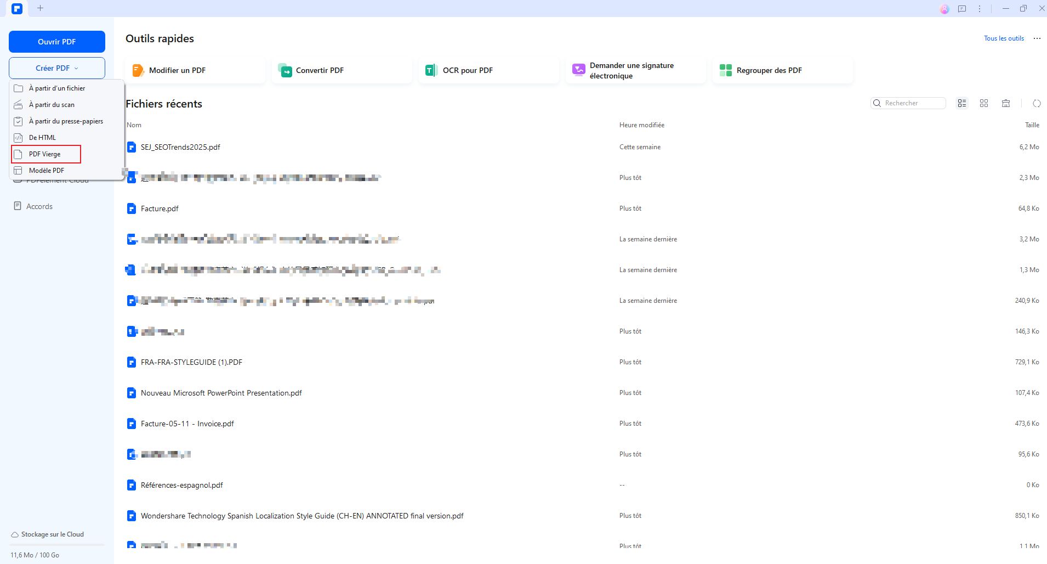Click the file icon of Facture.pdf

pos(132,208)
